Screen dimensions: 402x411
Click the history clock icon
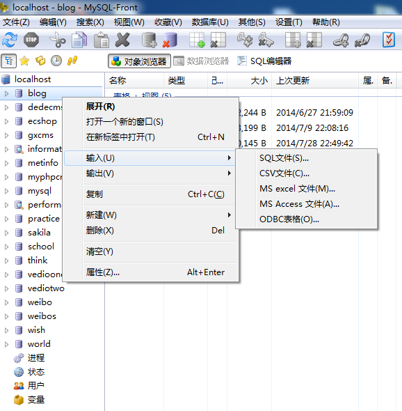[56, 61]
